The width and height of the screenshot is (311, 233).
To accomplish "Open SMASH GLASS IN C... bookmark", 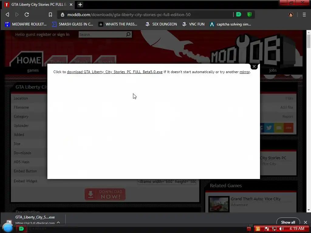I will click(x=72, y=24).
